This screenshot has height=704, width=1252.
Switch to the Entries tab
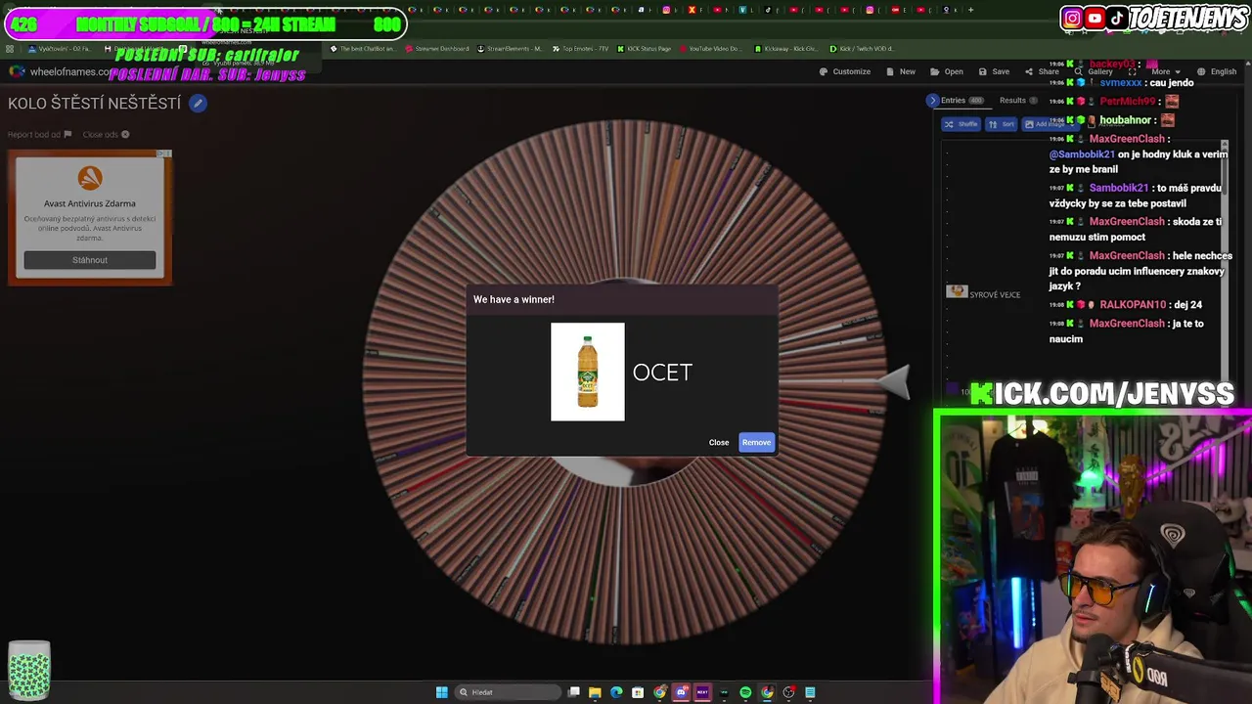pyautogui.click(x=961, y=100)
